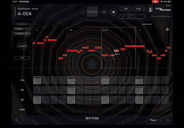Adjust the Harmony 0 control
Viewport: 184px width, 128px height.
coord(22,24)
